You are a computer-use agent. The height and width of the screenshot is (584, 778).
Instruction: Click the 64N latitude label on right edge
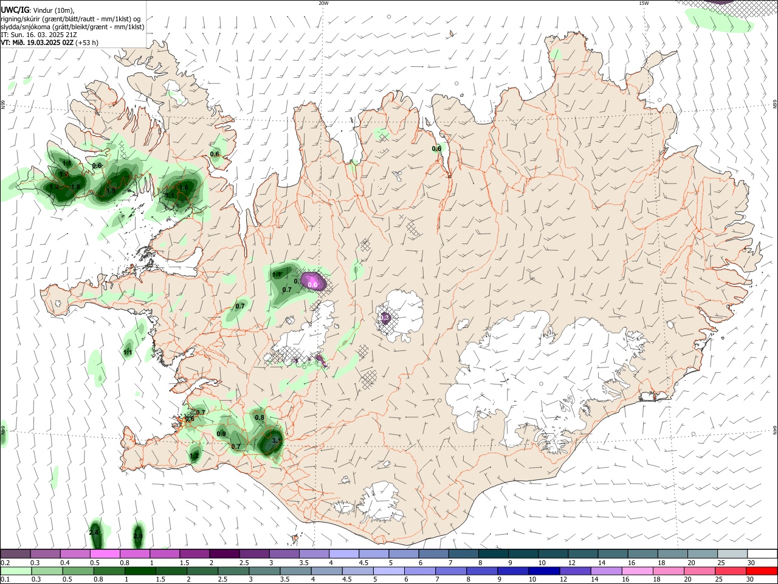click(775, 429)
